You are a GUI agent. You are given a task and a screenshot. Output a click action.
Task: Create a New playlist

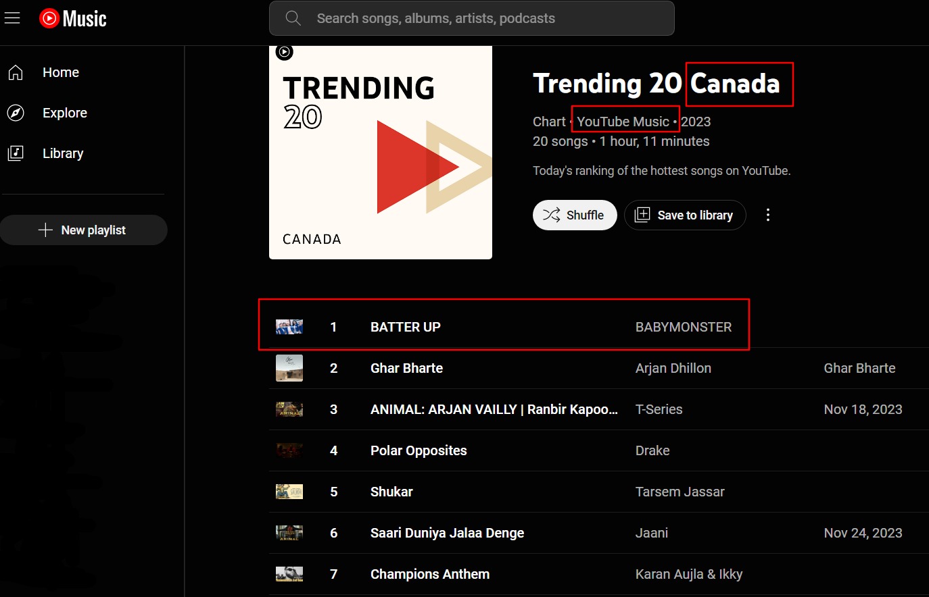point(84,230)
